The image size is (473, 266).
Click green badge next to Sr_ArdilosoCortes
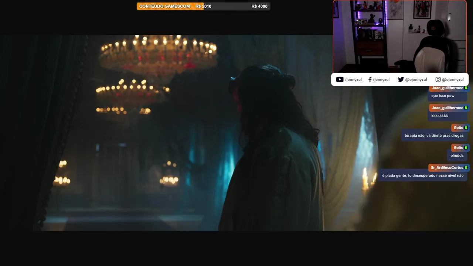pyautogui.click(x=466, y=168)
